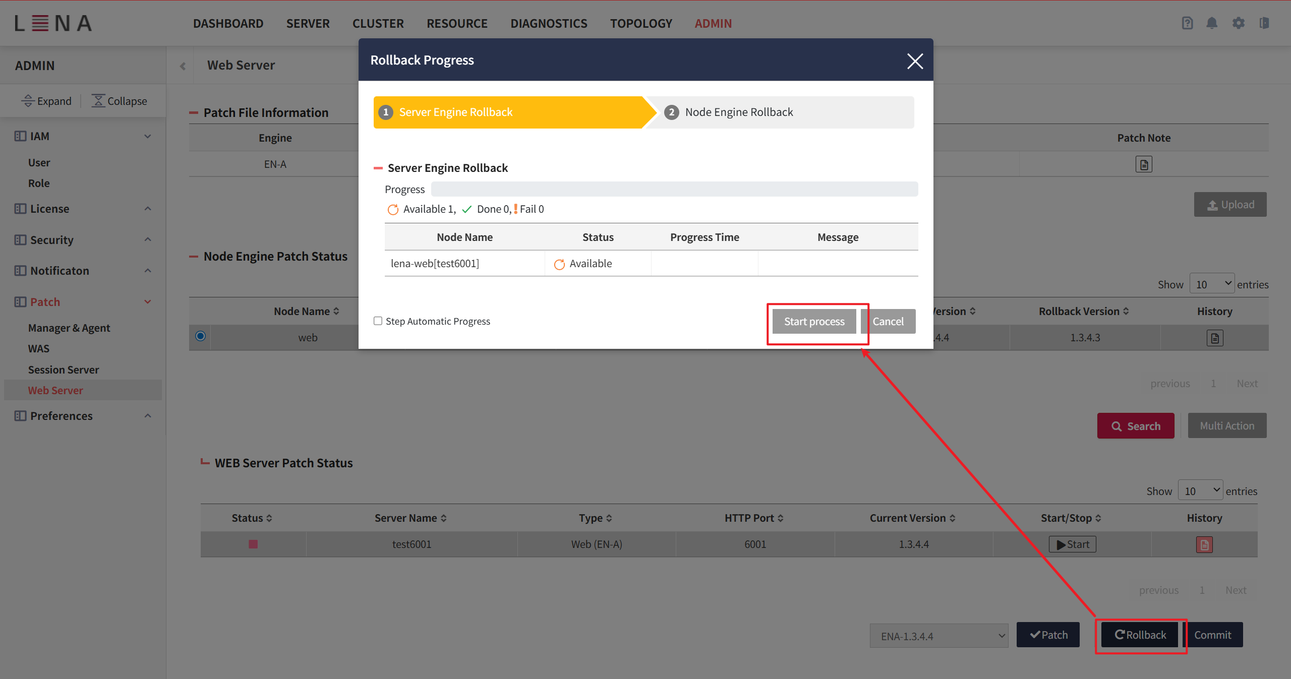Open History icon for web node row
Image resolution: width=1291 pixels, height=679 pixels.
click(1215, 338)
